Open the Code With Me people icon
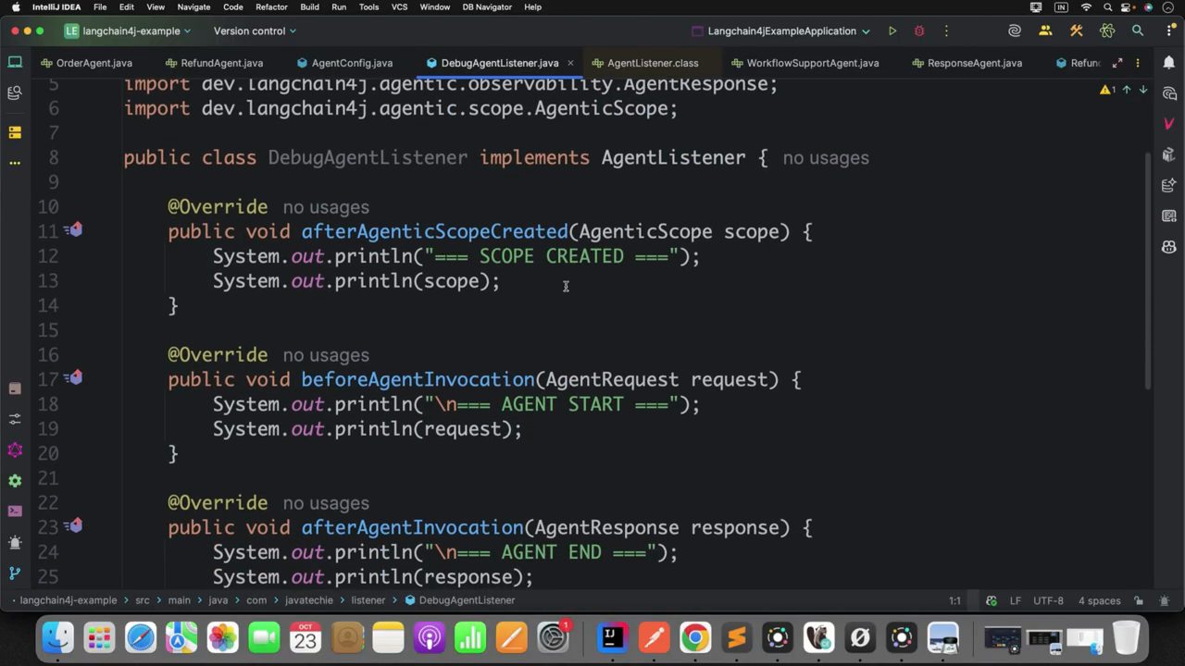Image resolution: width=1185 pixels, height=666 pixels. (x=1045, y=31)
